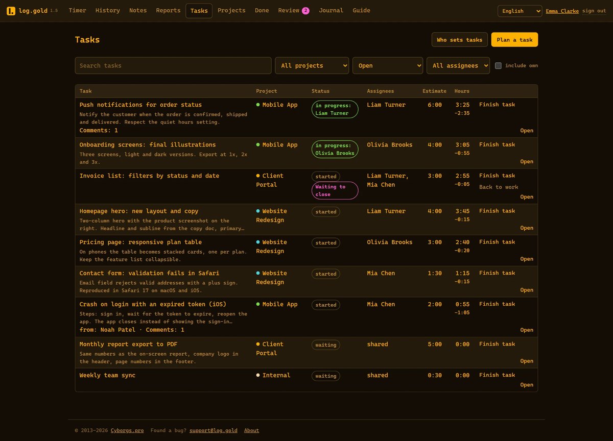
Task: Open the Done tab
Action: (262, 10)
